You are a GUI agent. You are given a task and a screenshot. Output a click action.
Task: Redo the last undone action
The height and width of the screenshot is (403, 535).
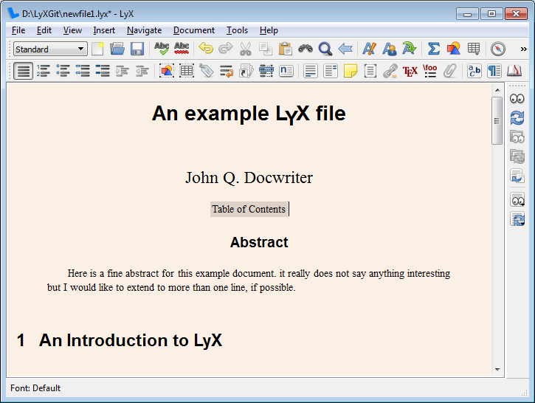(225, 49)
